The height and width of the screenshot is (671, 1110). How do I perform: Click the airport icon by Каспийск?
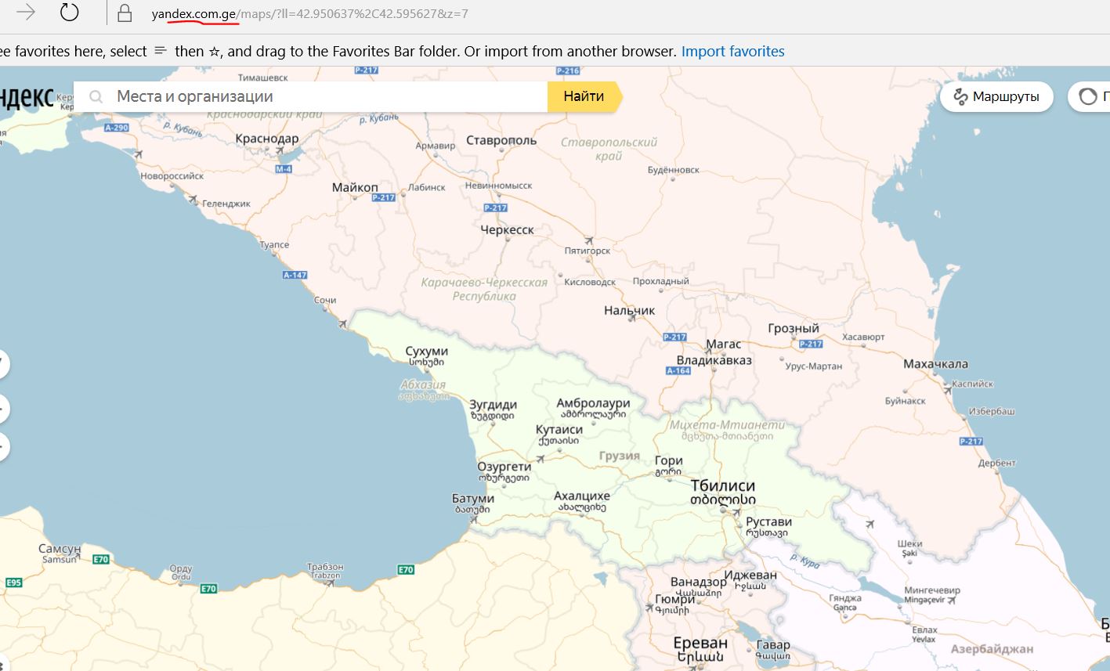[x=948, y=388]
